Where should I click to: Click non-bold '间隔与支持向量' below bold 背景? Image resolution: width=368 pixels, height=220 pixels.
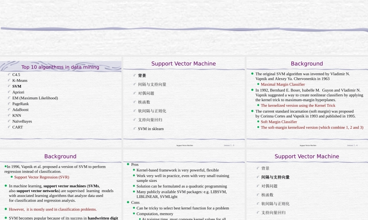(x=152, y=84)
